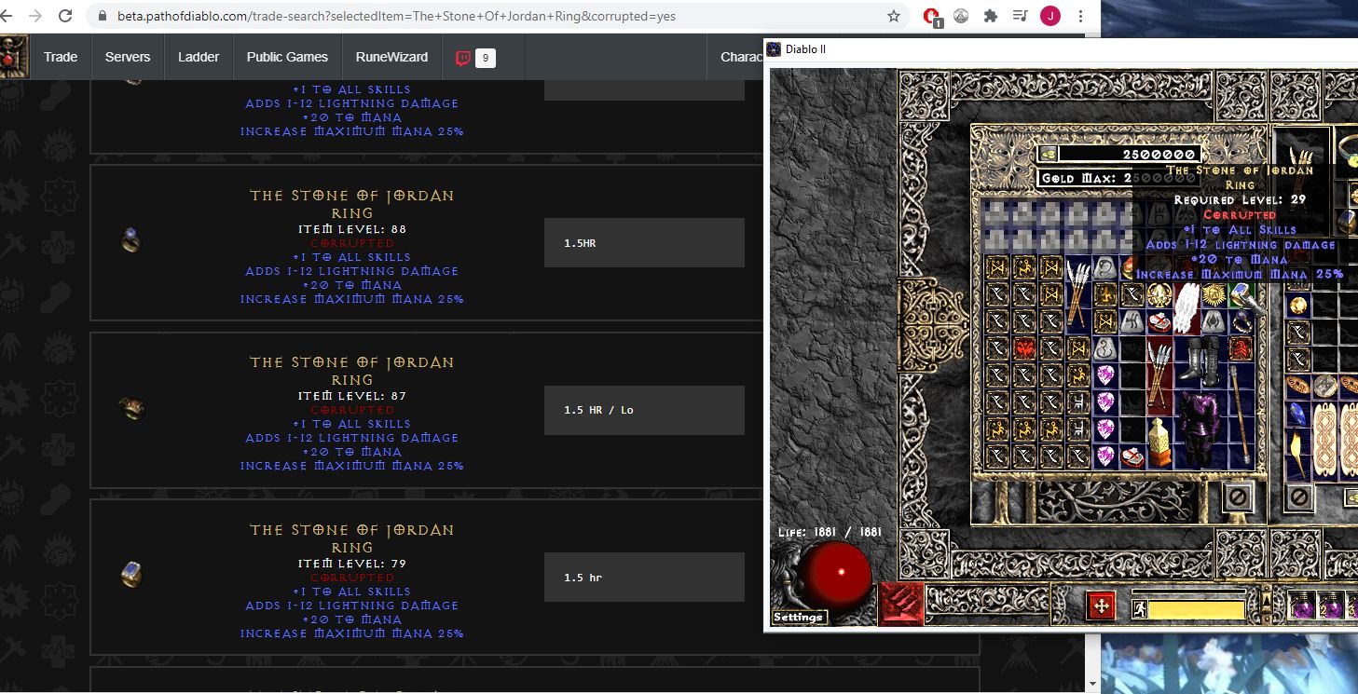This screenshot has height=694, width=1358.
Task: Open the Servers nav item
Action: [x=128, y=58]
